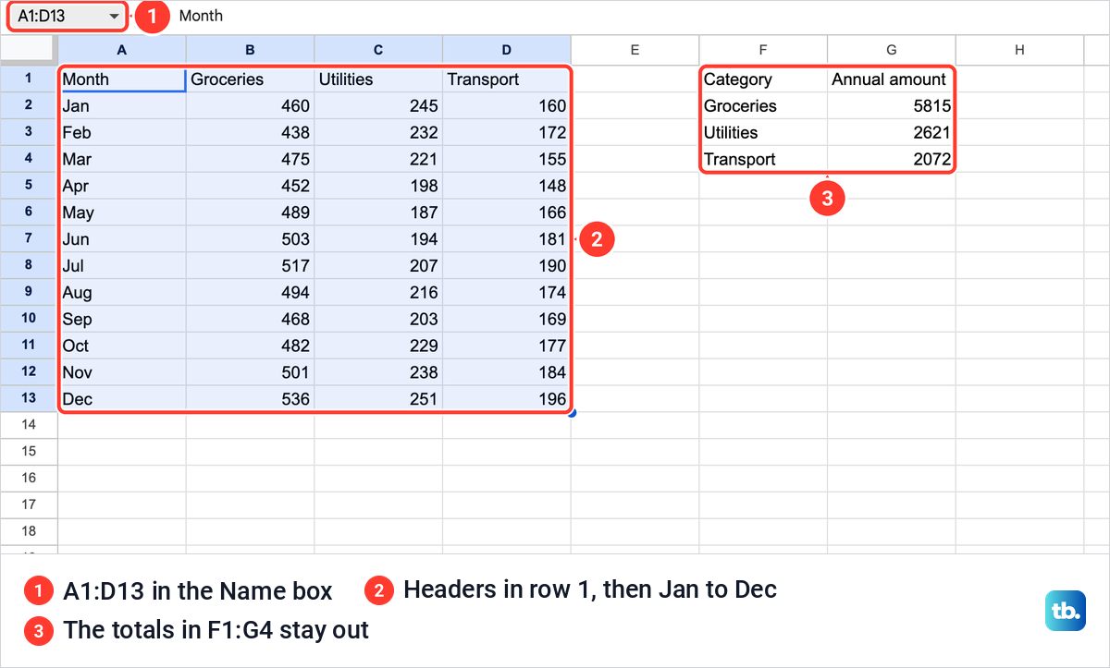Viewport: 1110px width, 668px height.
Task: Select column E header
Action: pos(635,50)
